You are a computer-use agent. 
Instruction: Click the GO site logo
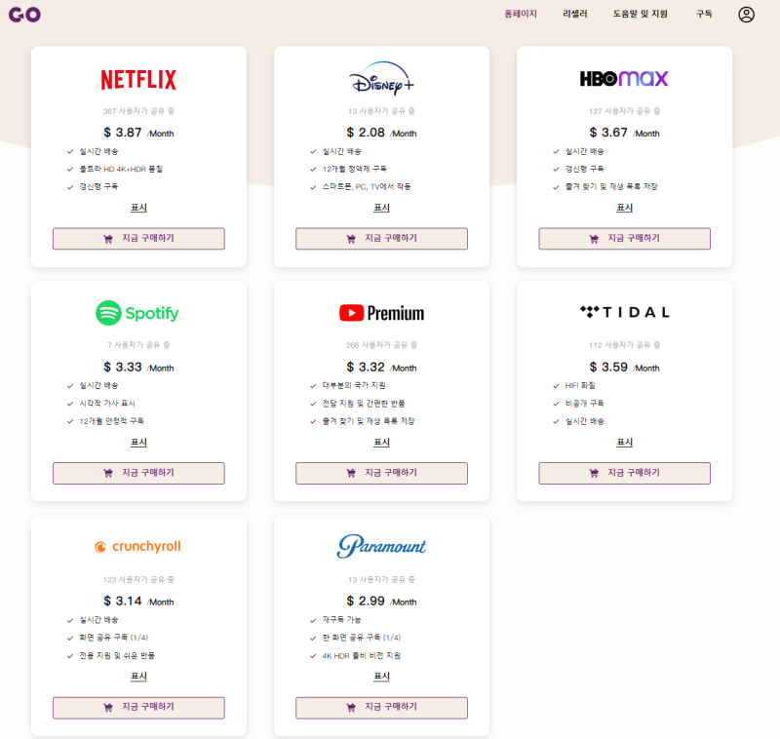(25, 14)
